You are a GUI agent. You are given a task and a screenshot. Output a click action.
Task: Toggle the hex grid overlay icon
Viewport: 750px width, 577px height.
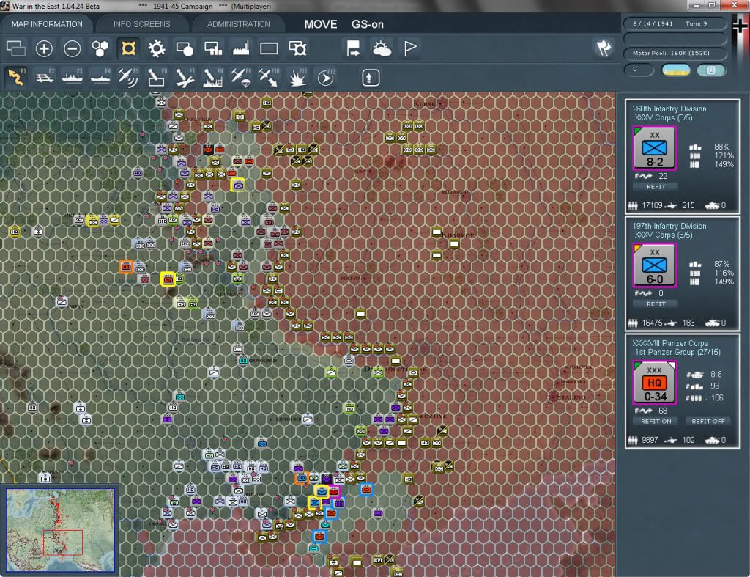tap(100, 48)
